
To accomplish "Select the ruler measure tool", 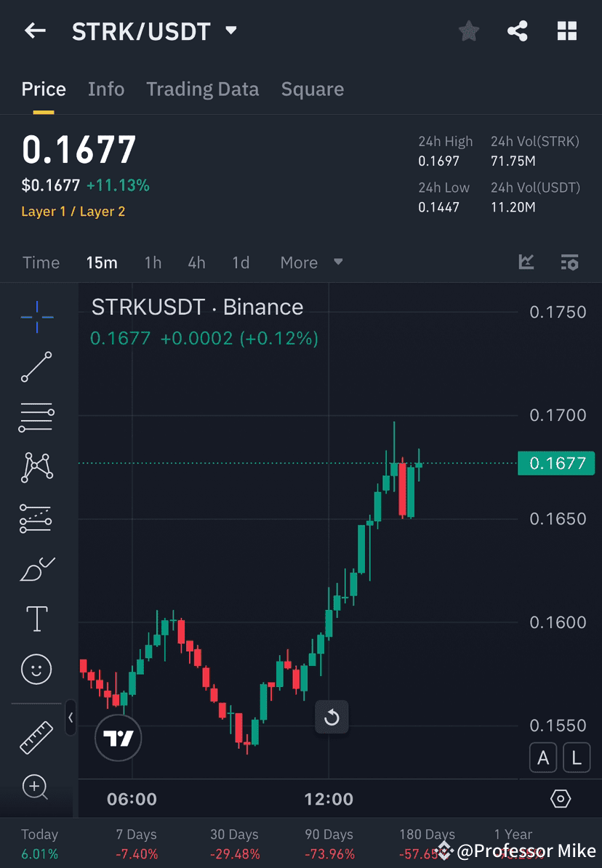I will coord(36,737).
